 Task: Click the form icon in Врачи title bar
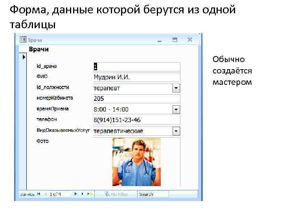[x=23, y=40]
